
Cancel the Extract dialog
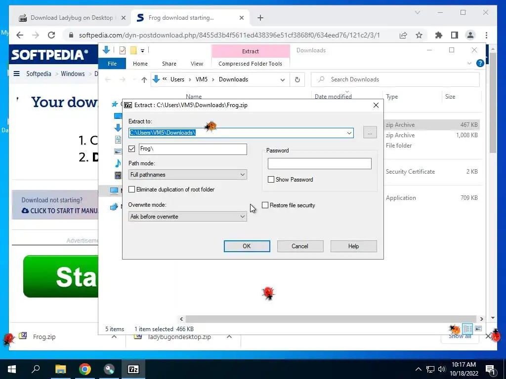coord(300,246)
